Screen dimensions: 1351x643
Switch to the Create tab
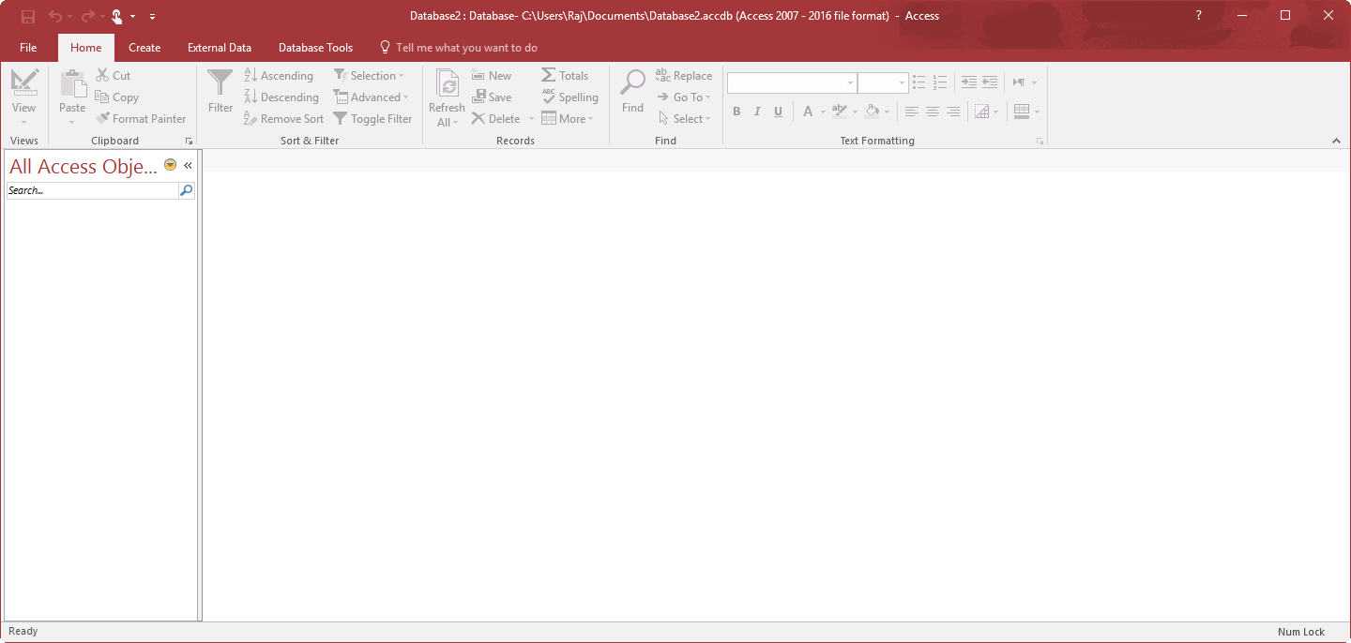(x=144, y=48)
